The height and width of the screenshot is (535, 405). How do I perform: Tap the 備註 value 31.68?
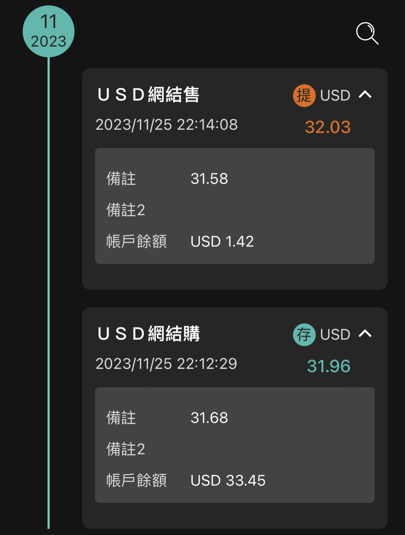point(209,418)
